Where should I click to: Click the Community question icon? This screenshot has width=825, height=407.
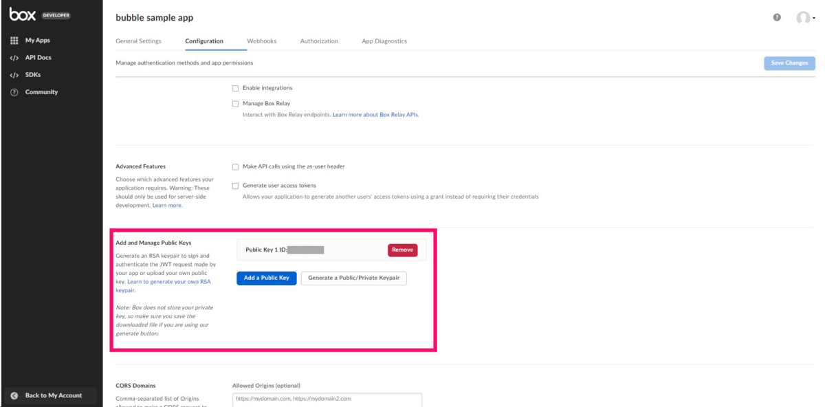(x=14, y=92)
